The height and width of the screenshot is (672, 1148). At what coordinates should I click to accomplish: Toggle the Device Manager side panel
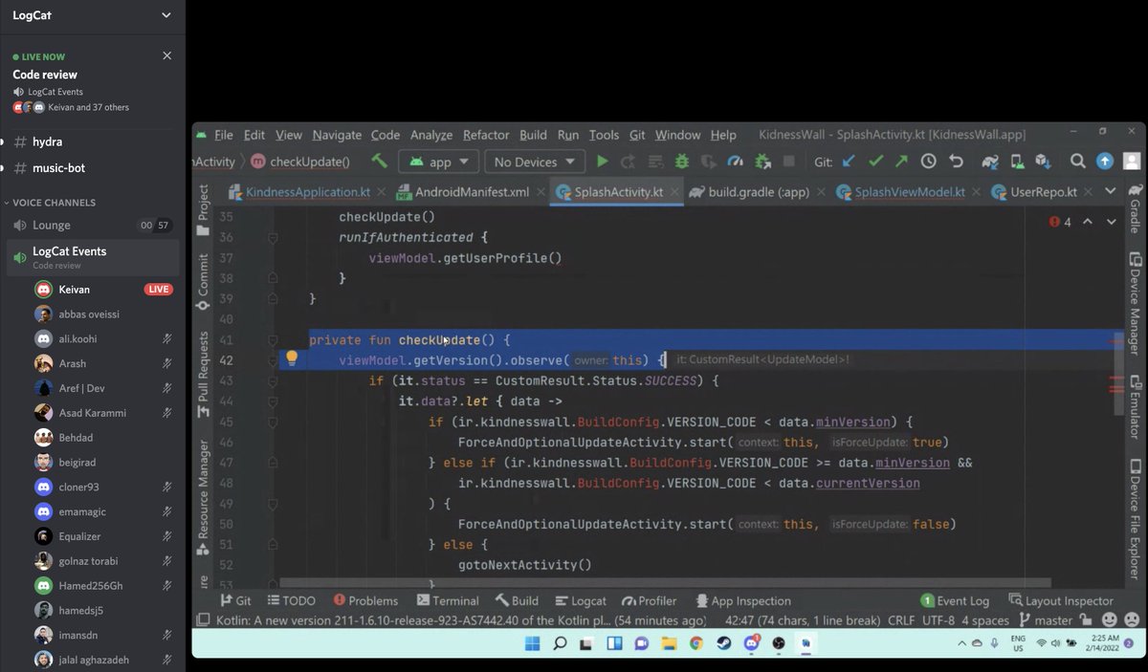tap(1135, 303)
